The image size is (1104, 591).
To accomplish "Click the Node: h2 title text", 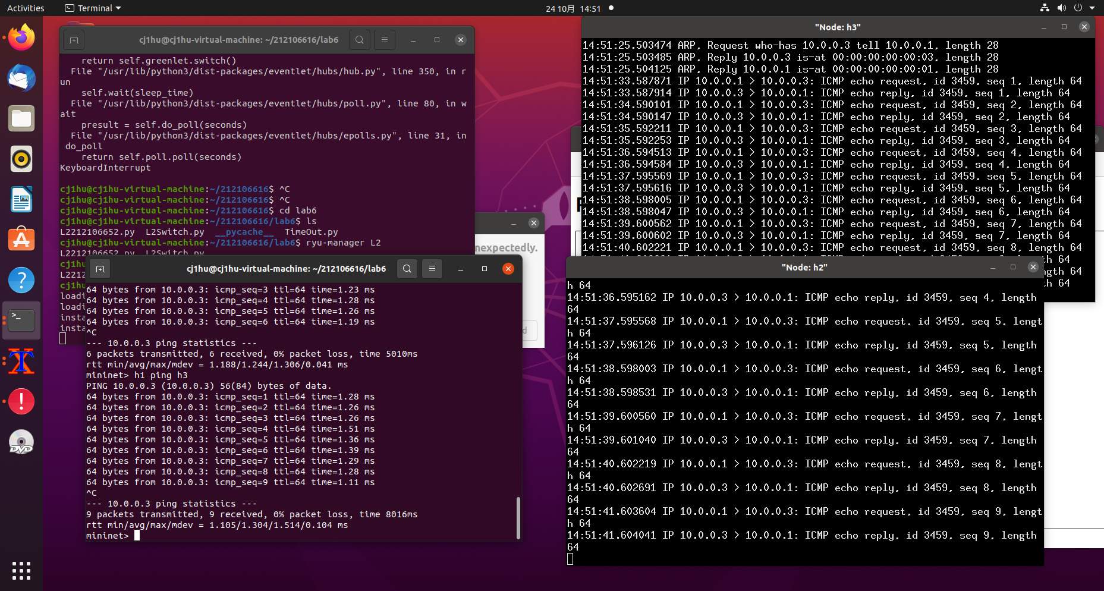I will pyautogui.click(x=804, y=268).
